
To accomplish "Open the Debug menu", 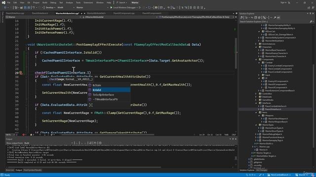I will click(x=53, y=2).
